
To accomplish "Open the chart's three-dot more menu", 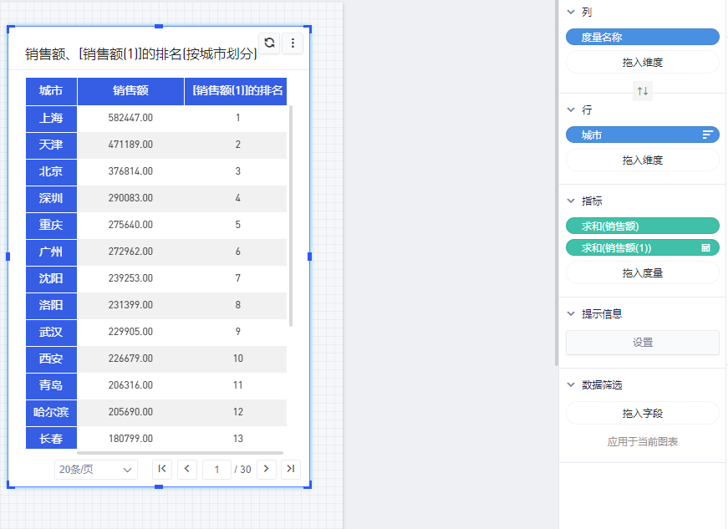I will 292,43.
